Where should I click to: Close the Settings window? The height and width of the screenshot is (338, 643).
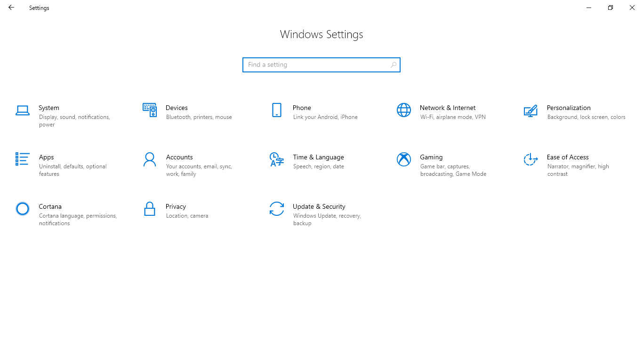pos(632,8)
